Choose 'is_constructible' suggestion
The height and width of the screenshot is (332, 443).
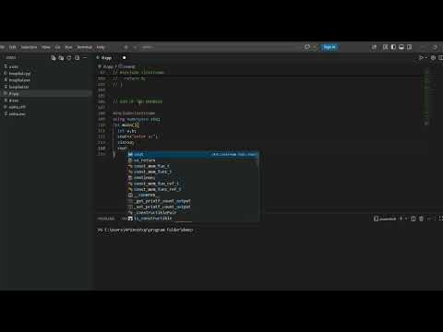click(193, 219)
